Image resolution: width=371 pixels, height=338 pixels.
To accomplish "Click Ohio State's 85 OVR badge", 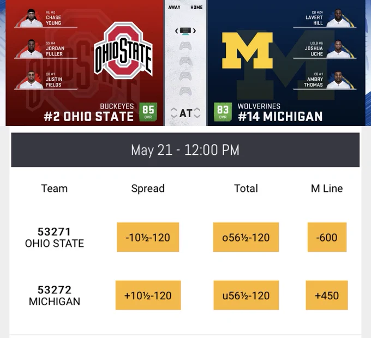I will [x=148, y=112].
